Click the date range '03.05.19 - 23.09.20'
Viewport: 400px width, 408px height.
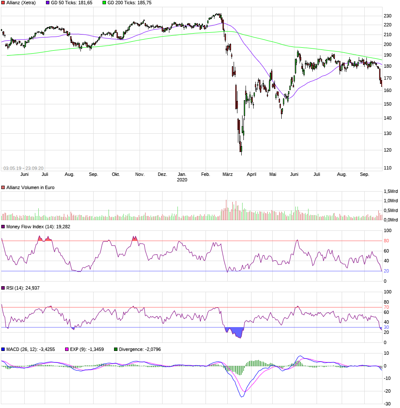(23, 168)
